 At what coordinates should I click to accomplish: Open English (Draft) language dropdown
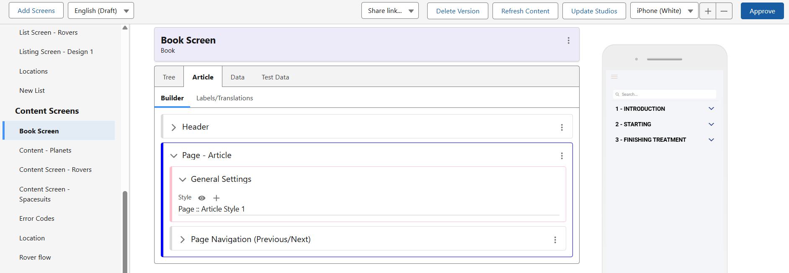pos(101,11)
